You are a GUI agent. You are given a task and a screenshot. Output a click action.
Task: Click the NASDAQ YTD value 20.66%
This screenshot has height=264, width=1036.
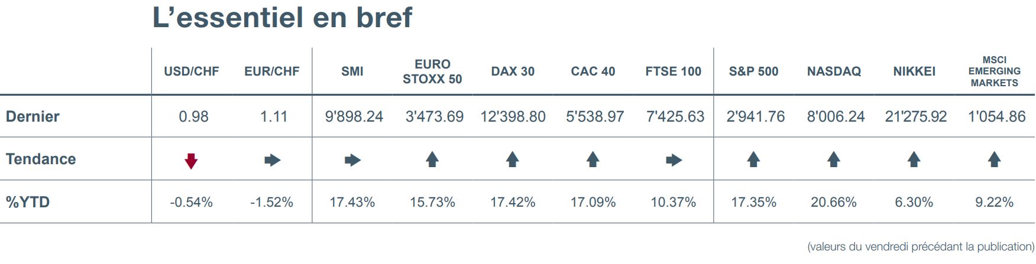[x=834, y=202]
